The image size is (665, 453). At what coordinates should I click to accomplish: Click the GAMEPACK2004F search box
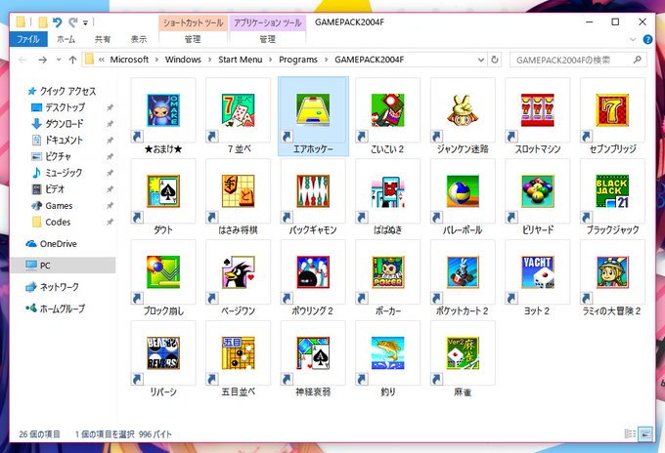578,60
